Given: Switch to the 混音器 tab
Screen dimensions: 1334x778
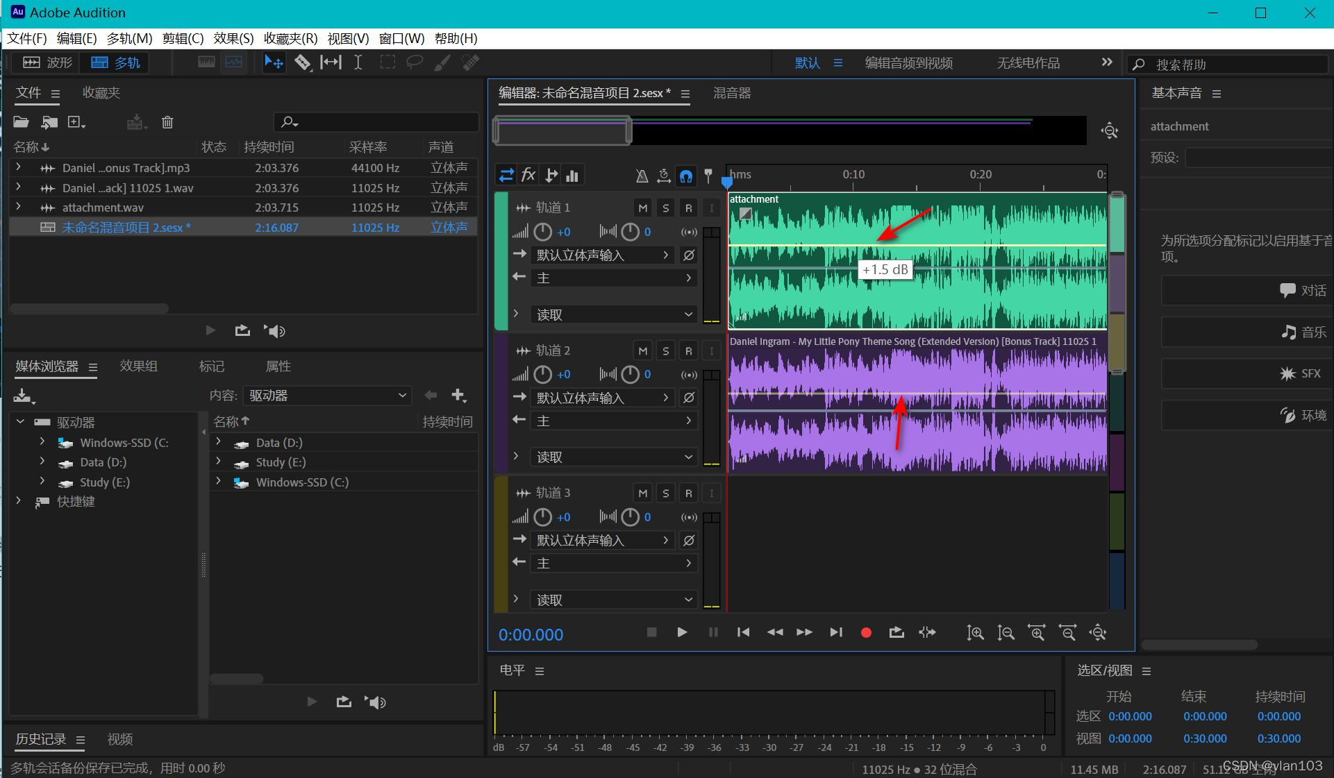Looking at the screenshot, I should [x=732, y=93].
